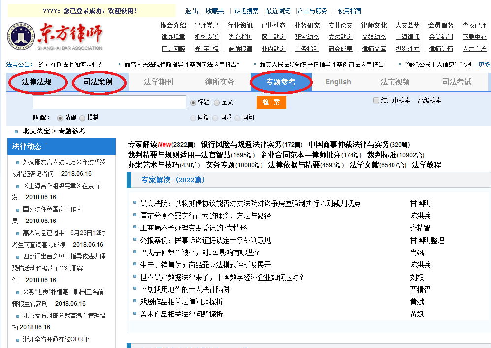
Task: Enable the 结果中检索 checkbox
Action: coord(376,100)
